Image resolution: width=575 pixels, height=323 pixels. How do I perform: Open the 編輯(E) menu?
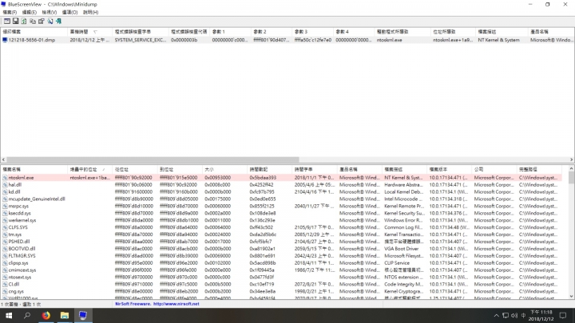[30, 12]
